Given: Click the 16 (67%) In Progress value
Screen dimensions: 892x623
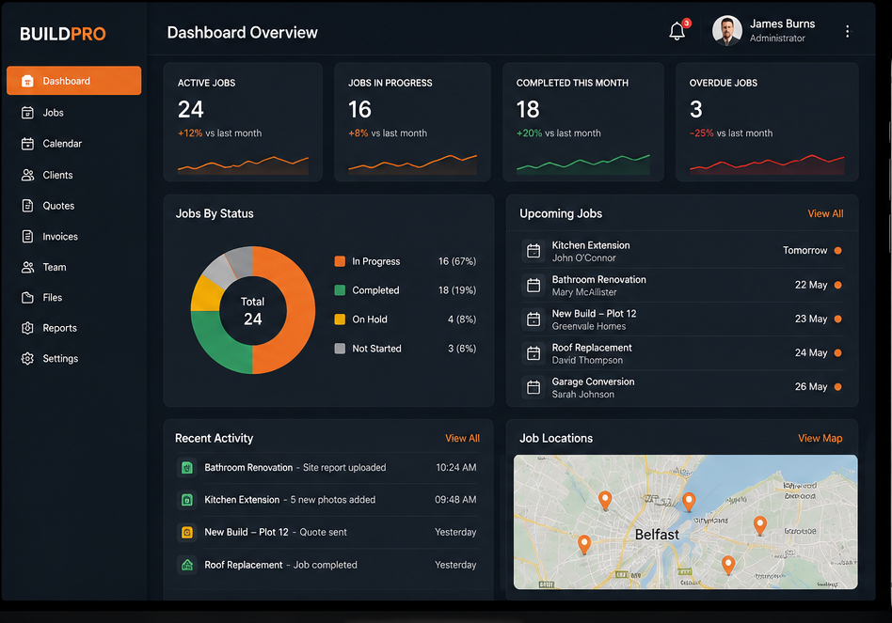Looking at the screenshot, I should [x=456, y=261].
